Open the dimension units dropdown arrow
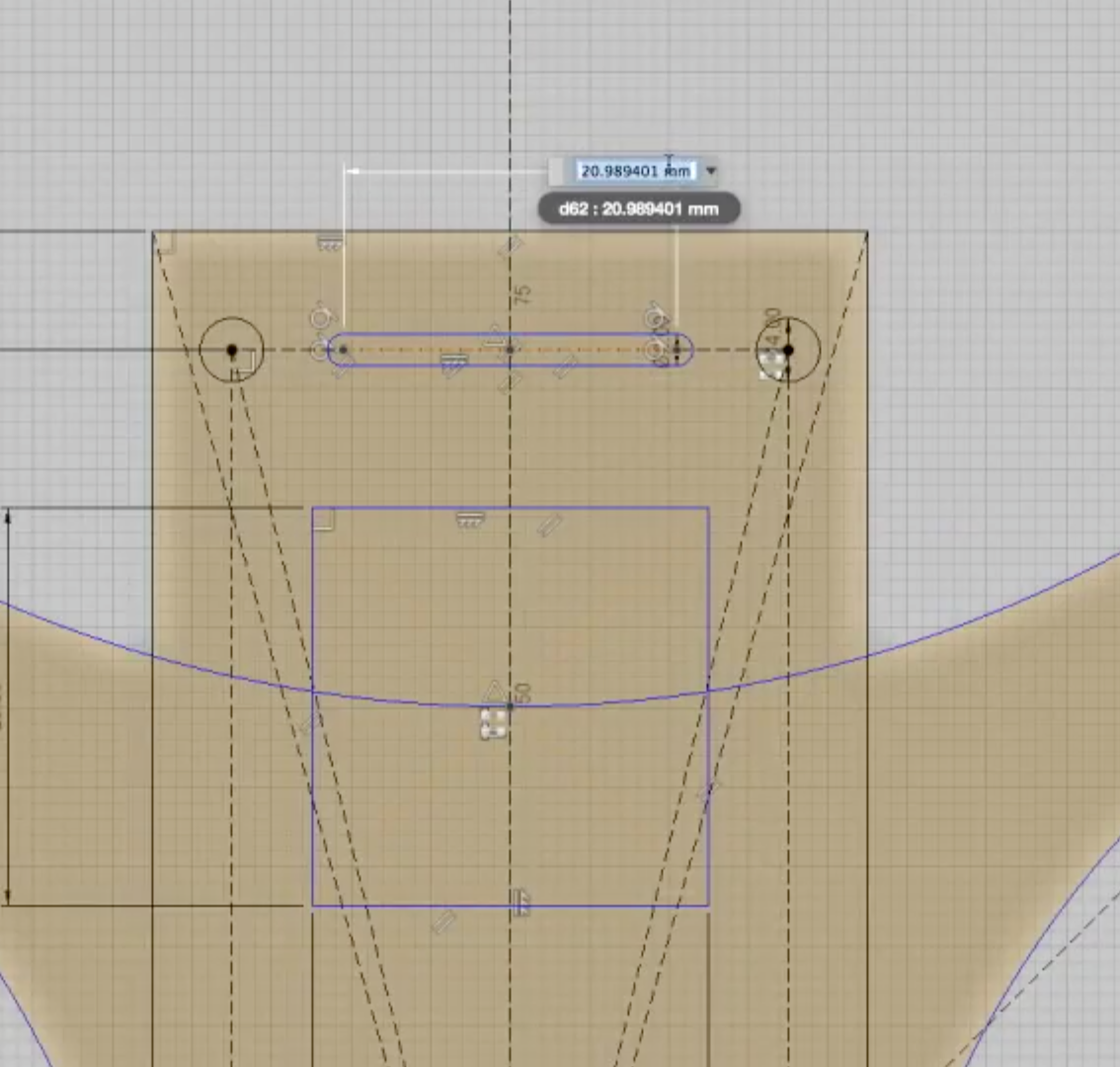1120x1067 pixels. 710,171
